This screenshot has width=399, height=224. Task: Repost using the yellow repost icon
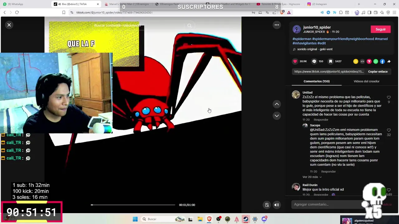click(x=355, y=62)
